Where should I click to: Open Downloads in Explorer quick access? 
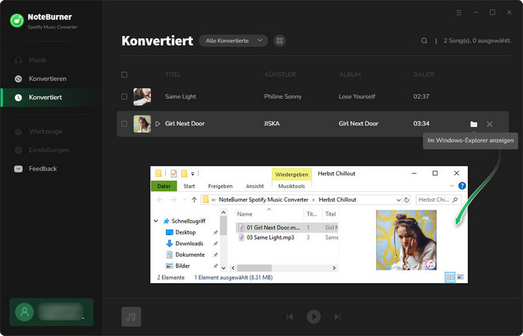pos(189,243)
